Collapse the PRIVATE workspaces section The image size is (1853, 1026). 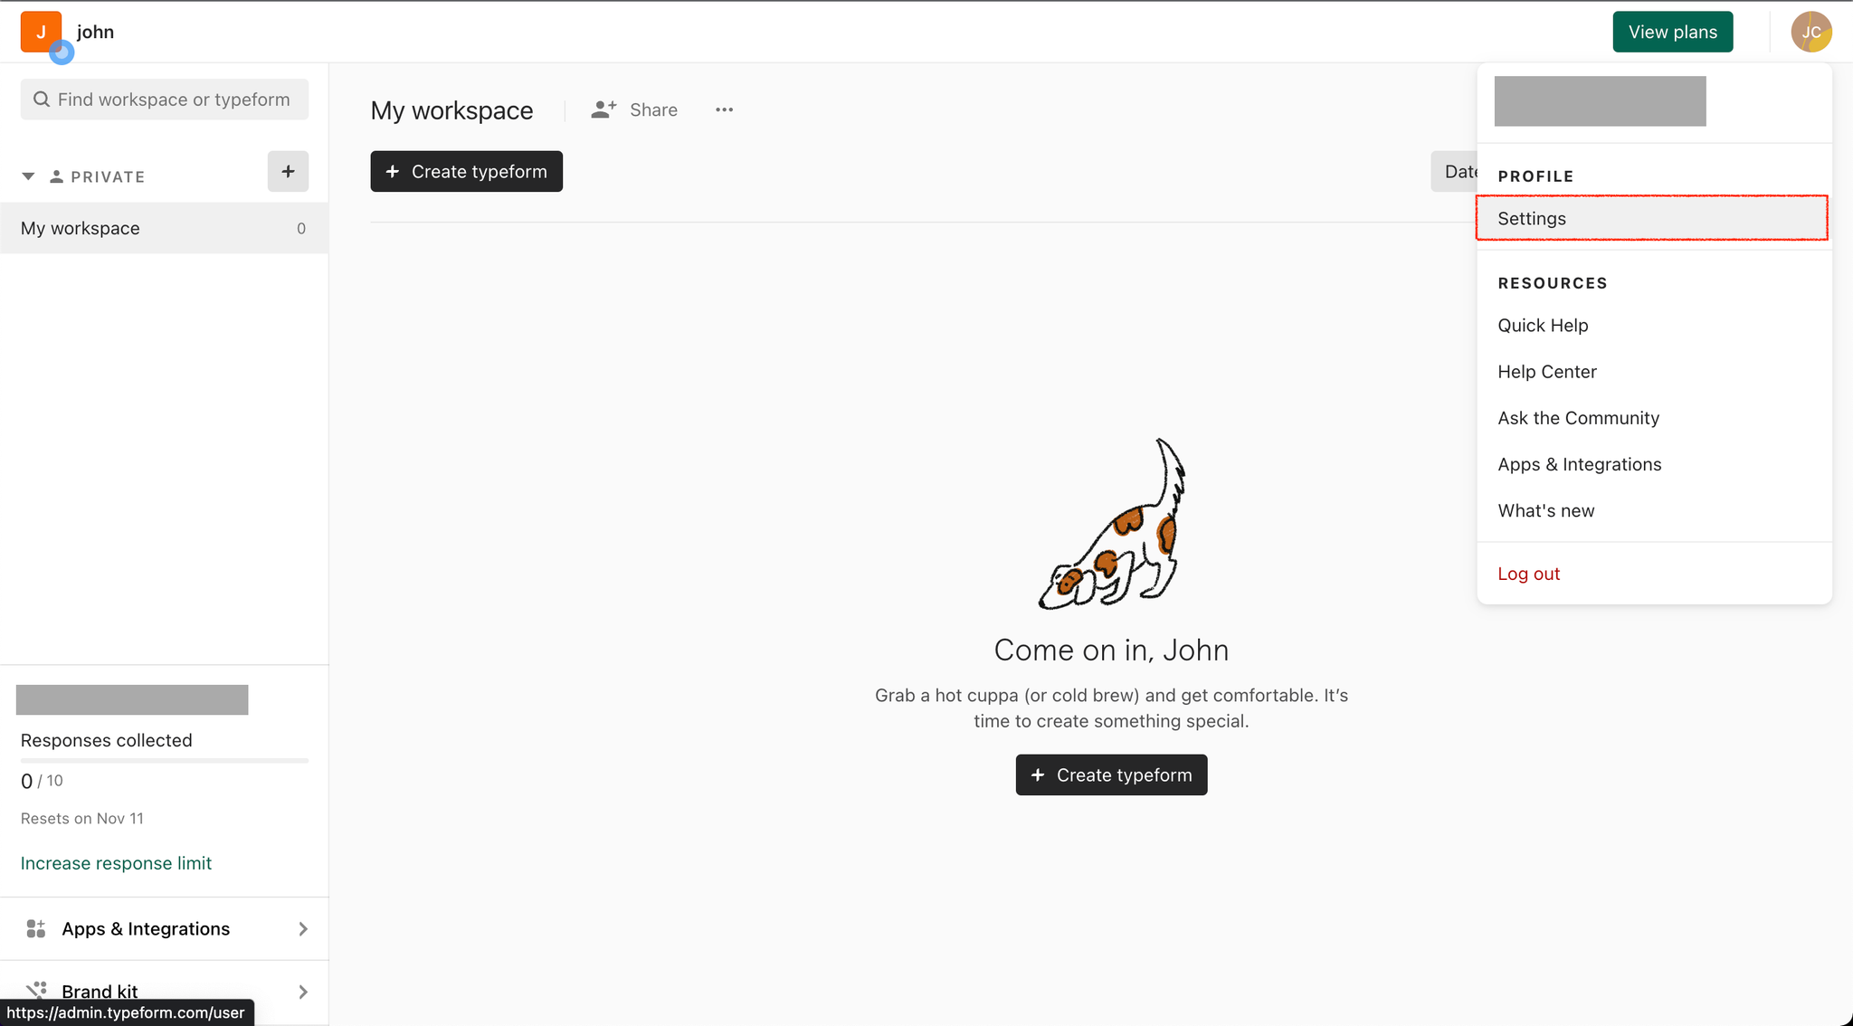click(x=28, y=176)
